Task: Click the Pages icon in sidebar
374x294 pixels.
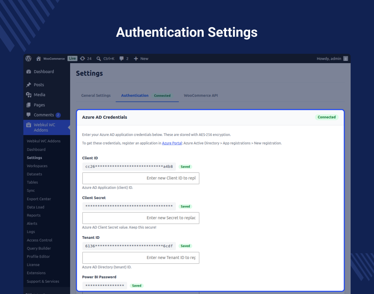Action: coord(29,105)
